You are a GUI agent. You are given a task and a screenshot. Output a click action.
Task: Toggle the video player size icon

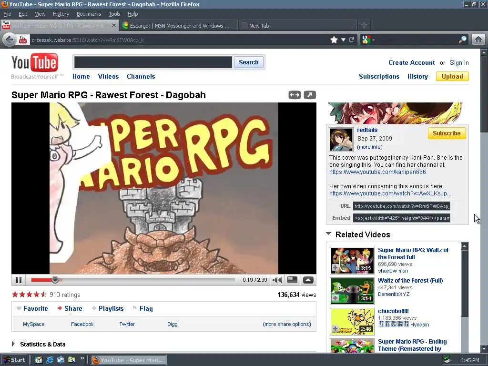(292, 280)
